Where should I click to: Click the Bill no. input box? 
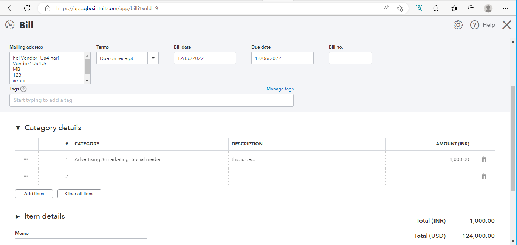[x=350, y=58]
